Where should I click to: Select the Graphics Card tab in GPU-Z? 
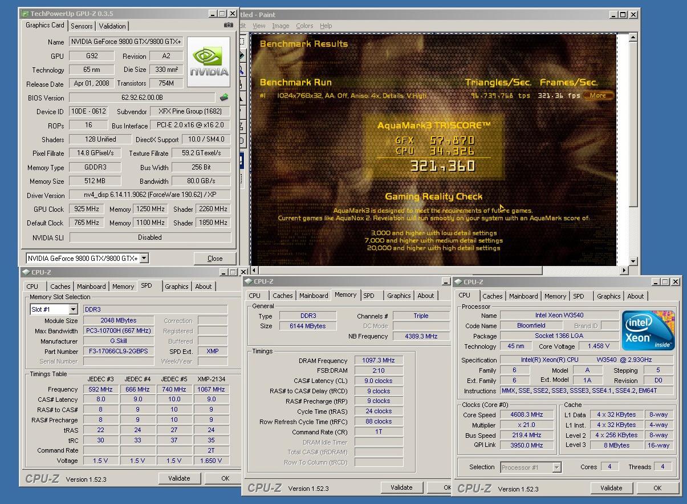[x=45, y=25]
